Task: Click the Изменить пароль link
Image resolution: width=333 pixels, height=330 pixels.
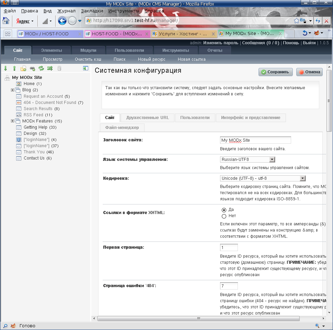Action: coord(221,43)
